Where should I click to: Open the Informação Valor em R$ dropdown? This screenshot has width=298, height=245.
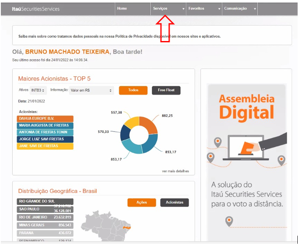point(92,90)
